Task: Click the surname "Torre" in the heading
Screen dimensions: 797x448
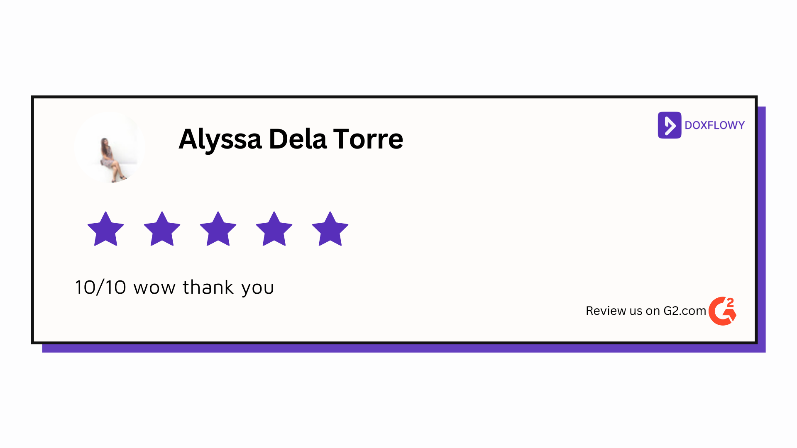Action: (368, 139)
